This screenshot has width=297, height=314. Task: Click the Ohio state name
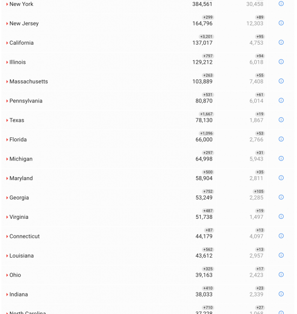tap(15, 275)
